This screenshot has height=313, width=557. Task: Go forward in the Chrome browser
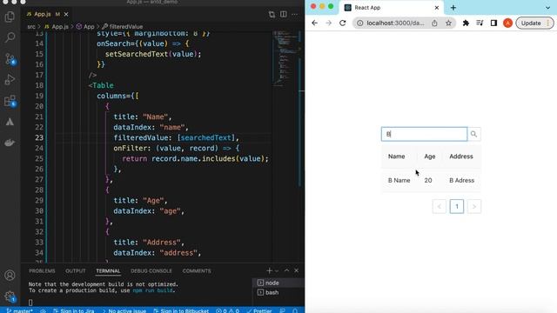coord(329,23)
